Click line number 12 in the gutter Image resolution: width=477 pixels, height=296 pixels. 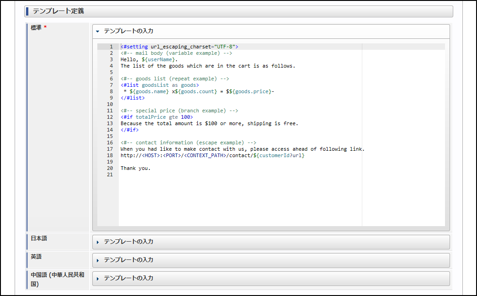click(x=110, y=117)
